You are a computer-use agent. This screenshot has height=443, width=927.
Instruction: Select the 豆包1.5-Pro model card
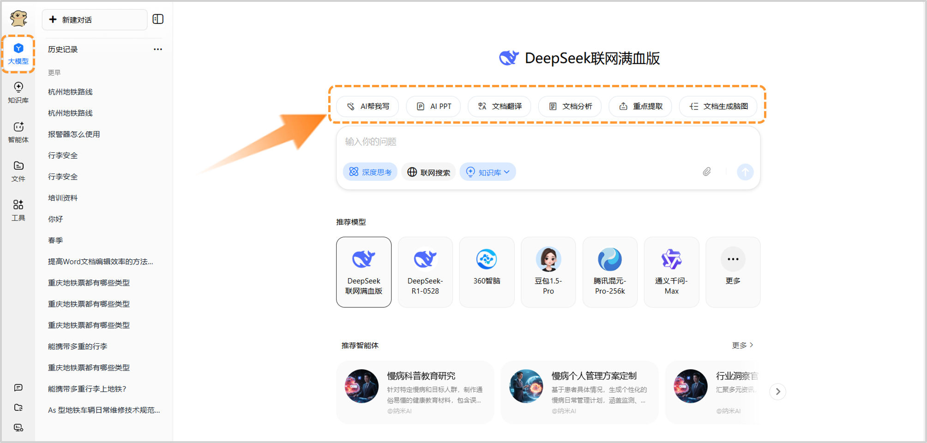[x=548, y=272]
